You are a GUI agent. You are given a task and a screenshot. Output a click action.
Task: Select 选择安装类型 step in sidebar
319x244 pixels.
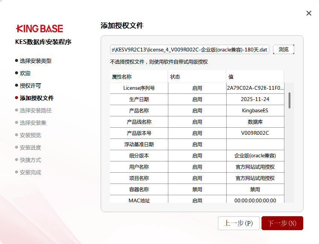pyautogui.click(x=35, y=61)
